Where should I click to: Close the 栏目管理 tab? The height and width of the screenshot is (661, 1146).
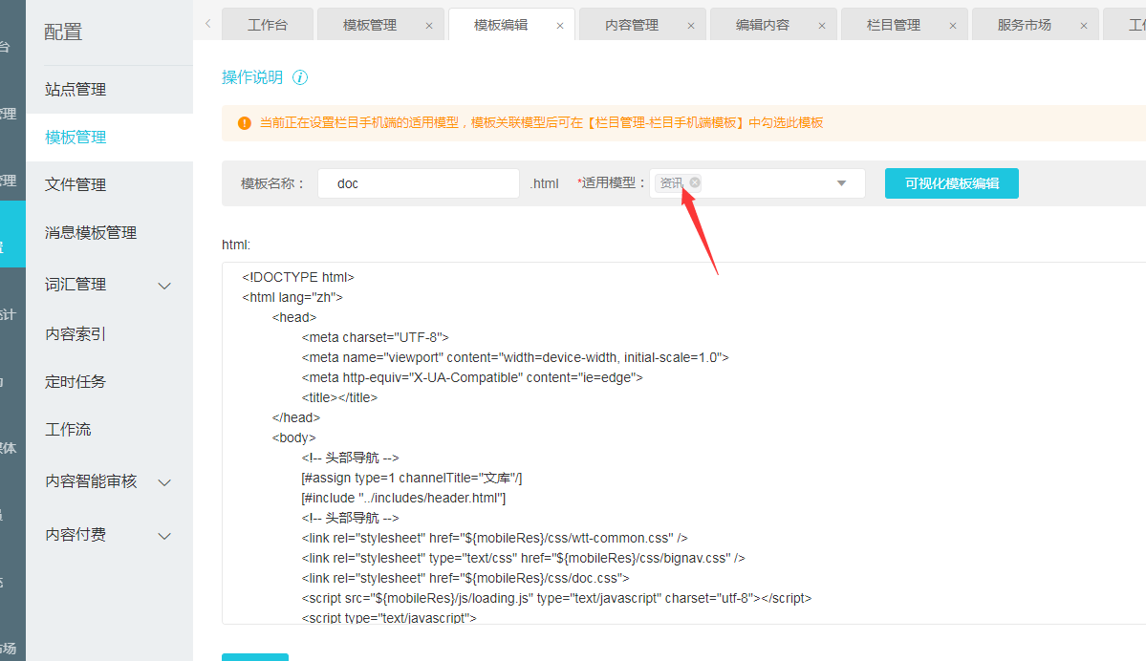[x=952, y=26]
